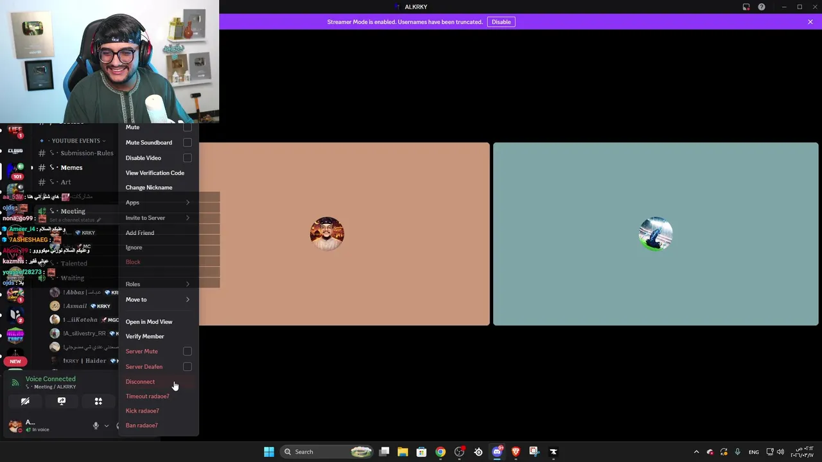Turn on camera in voice panel
The height and width of the screenshot is (462, 822).
tap(25, 401)
